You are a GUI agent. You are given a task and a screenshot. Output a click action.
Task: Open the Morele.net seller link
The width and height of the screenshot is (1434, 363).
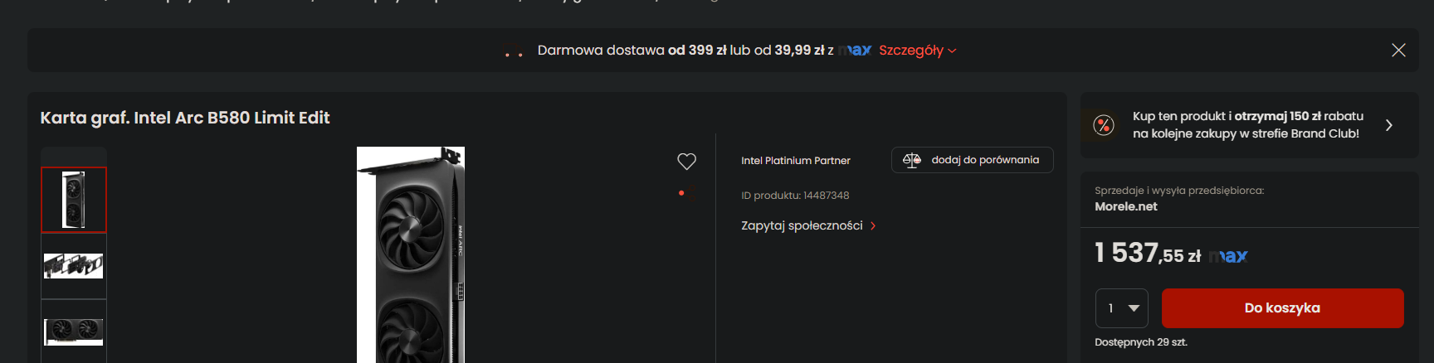[x=1125, y=206]
